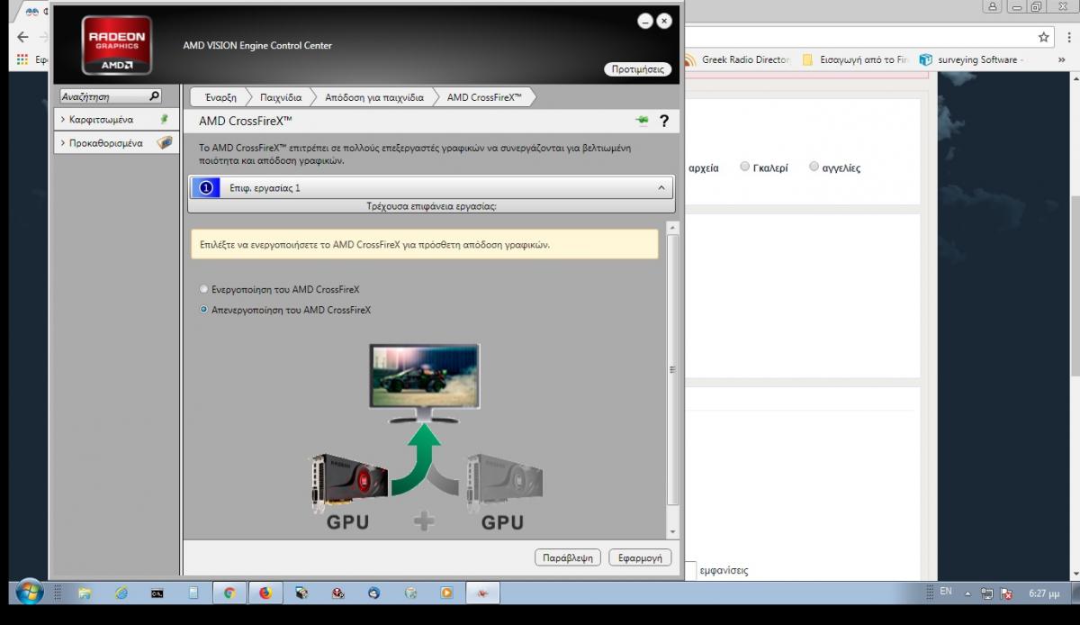Collapse the Επιφ. εργασίας 1 selector
1080x625 pixels.
[661, 187]
